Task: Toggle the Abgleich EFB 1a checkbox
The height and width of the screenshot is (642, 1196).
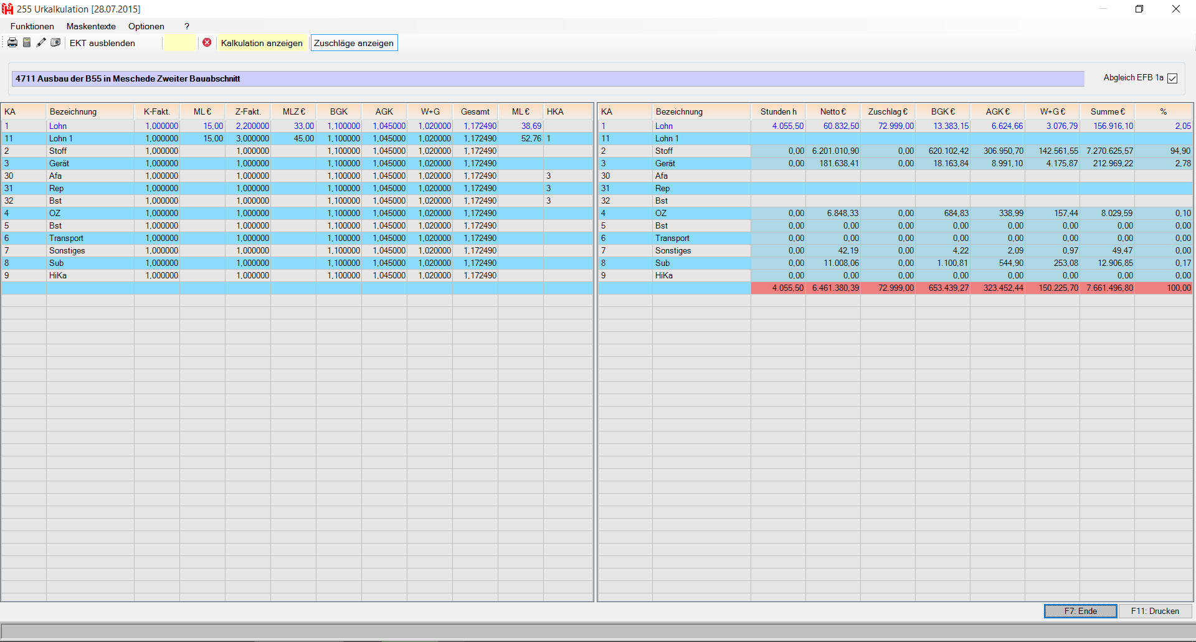Action: [1172, 78]
